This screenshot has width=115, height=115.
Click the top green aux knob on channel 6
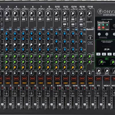[32, 56]
